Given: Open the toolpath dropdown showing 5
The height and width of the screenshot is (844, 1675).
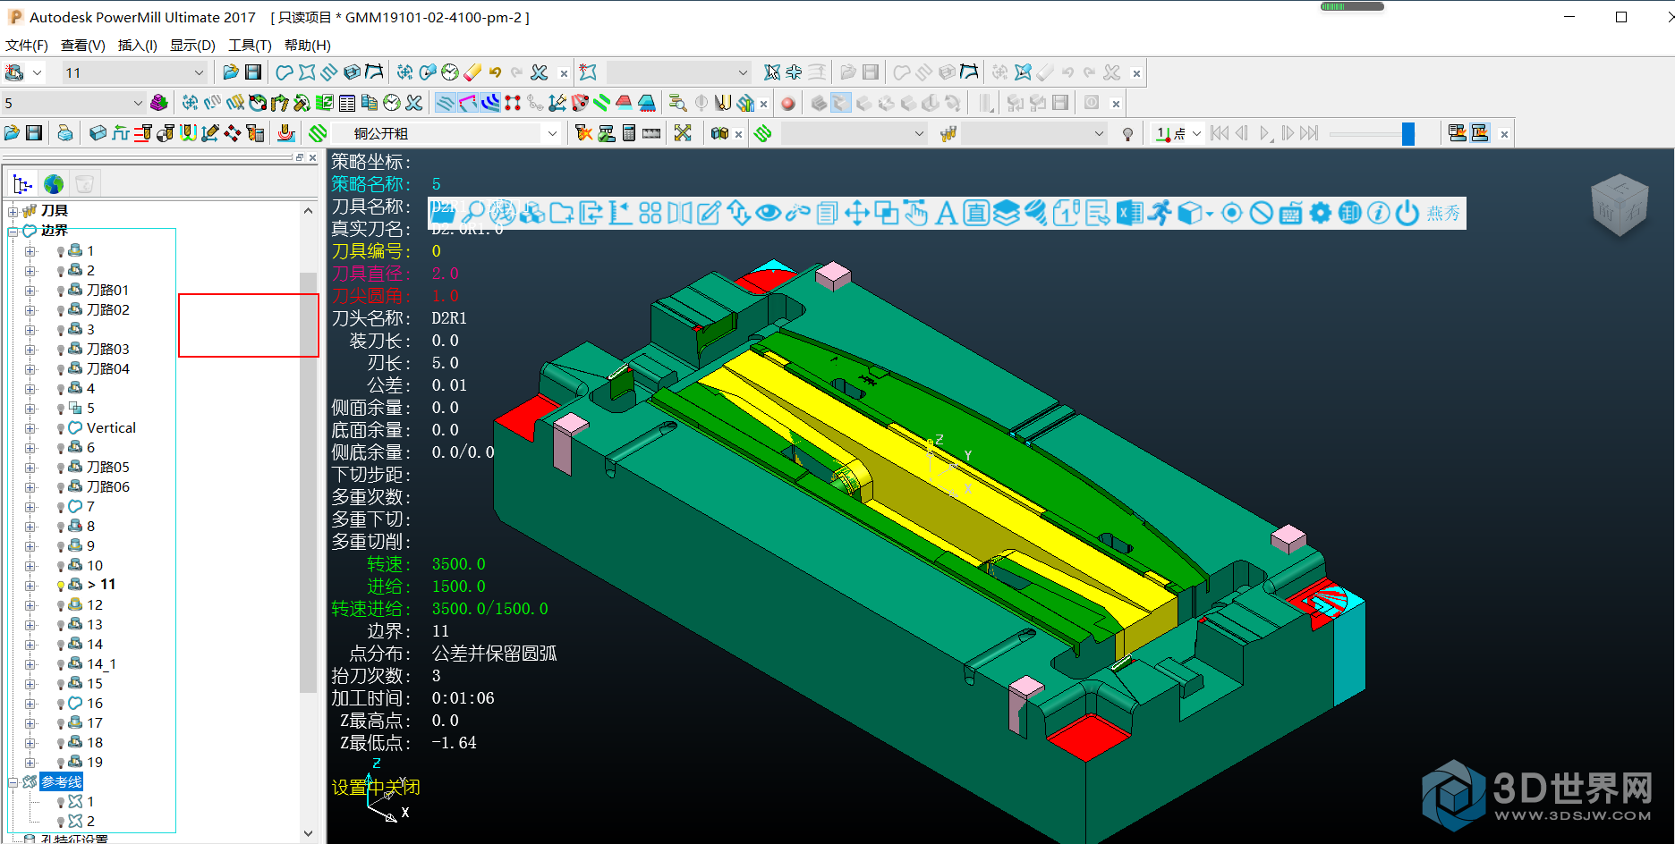Looking at the screenshot, I should (x=73, y=103).
